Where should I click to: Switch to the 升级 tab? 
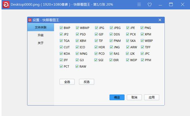[41, 35]
